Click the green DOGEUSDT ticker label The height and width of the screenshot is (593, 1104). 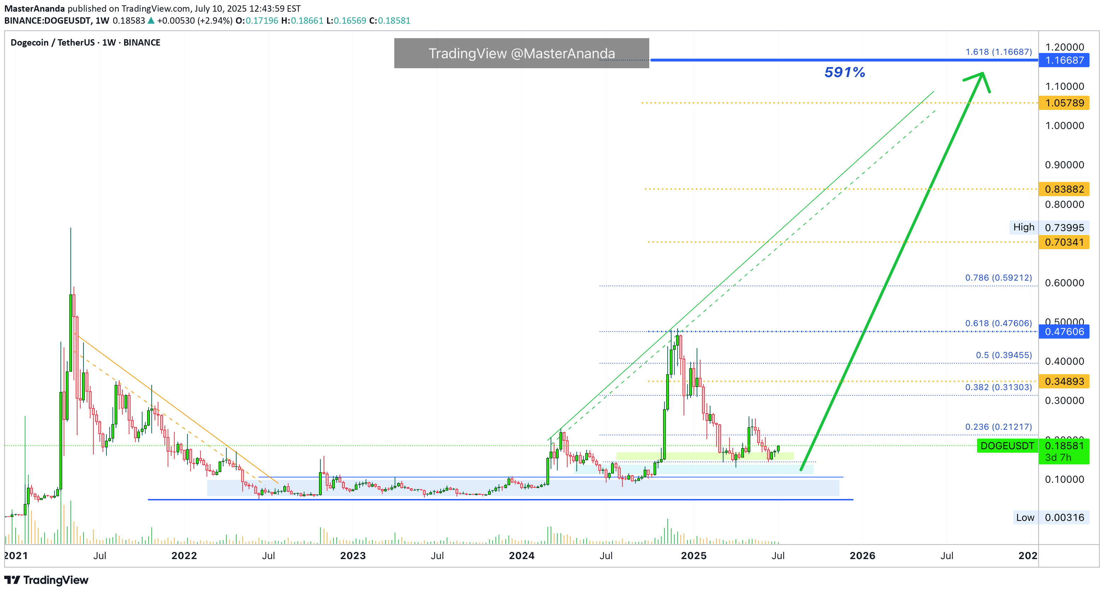[1007, 446]
